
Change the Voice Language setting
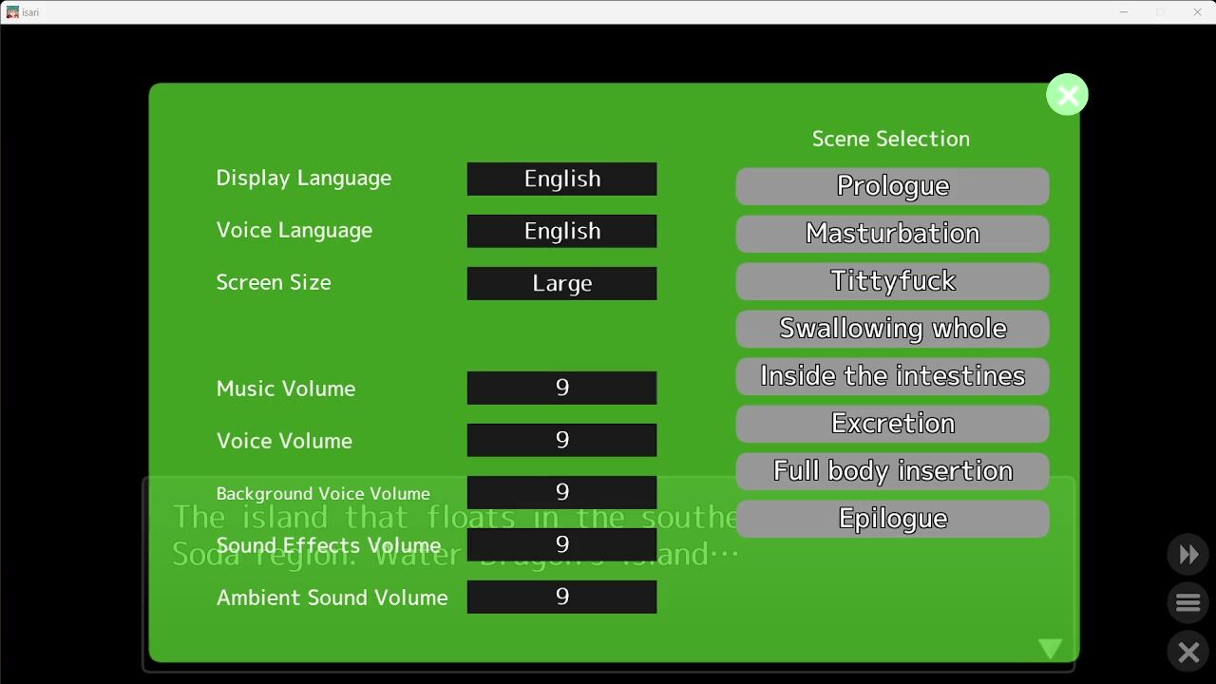tap(561, 231)
